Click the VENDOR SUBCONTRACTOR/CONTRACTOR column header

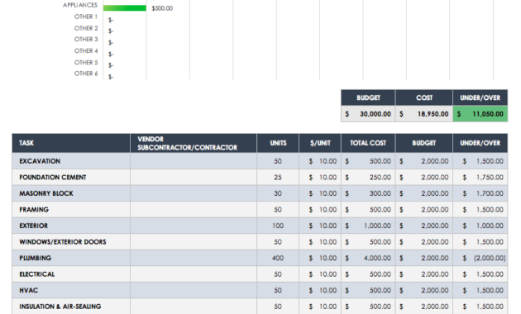(194, 143)
